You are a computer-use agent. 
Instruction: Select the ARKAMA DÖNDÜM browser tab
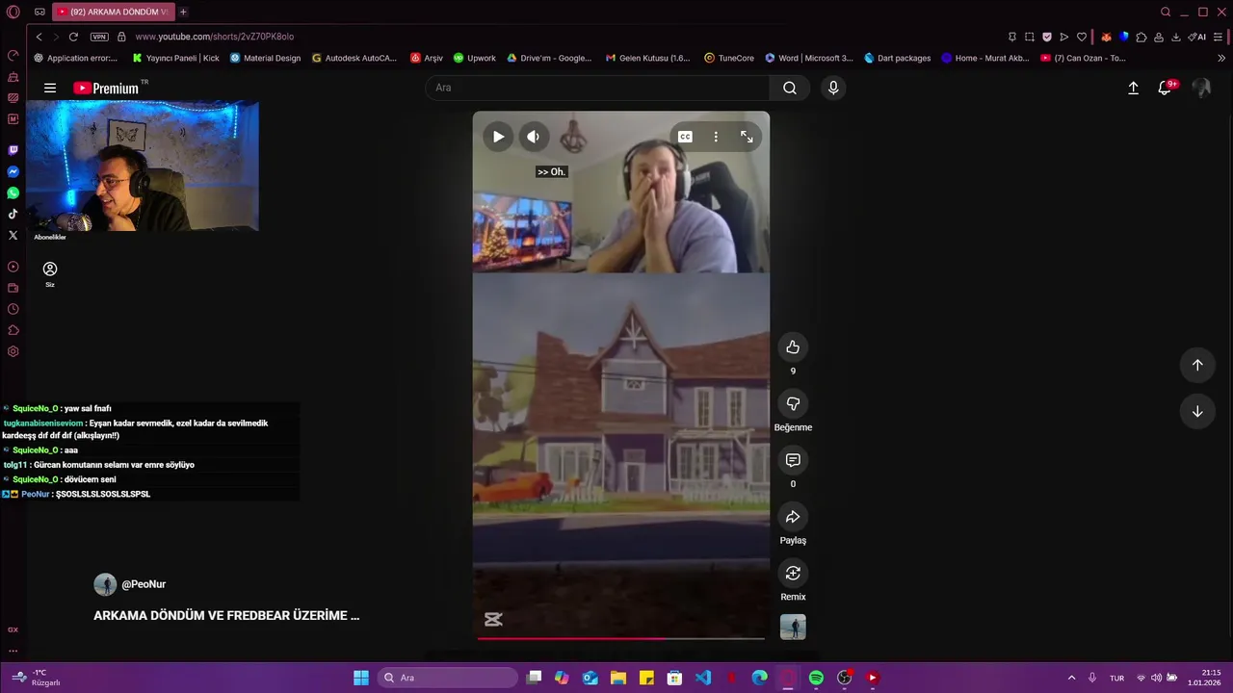(114, 12)
